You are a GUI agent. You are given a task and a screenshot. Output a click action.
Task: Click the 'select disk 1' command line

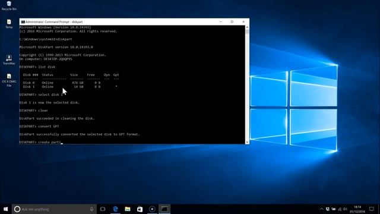click(41, 95)
